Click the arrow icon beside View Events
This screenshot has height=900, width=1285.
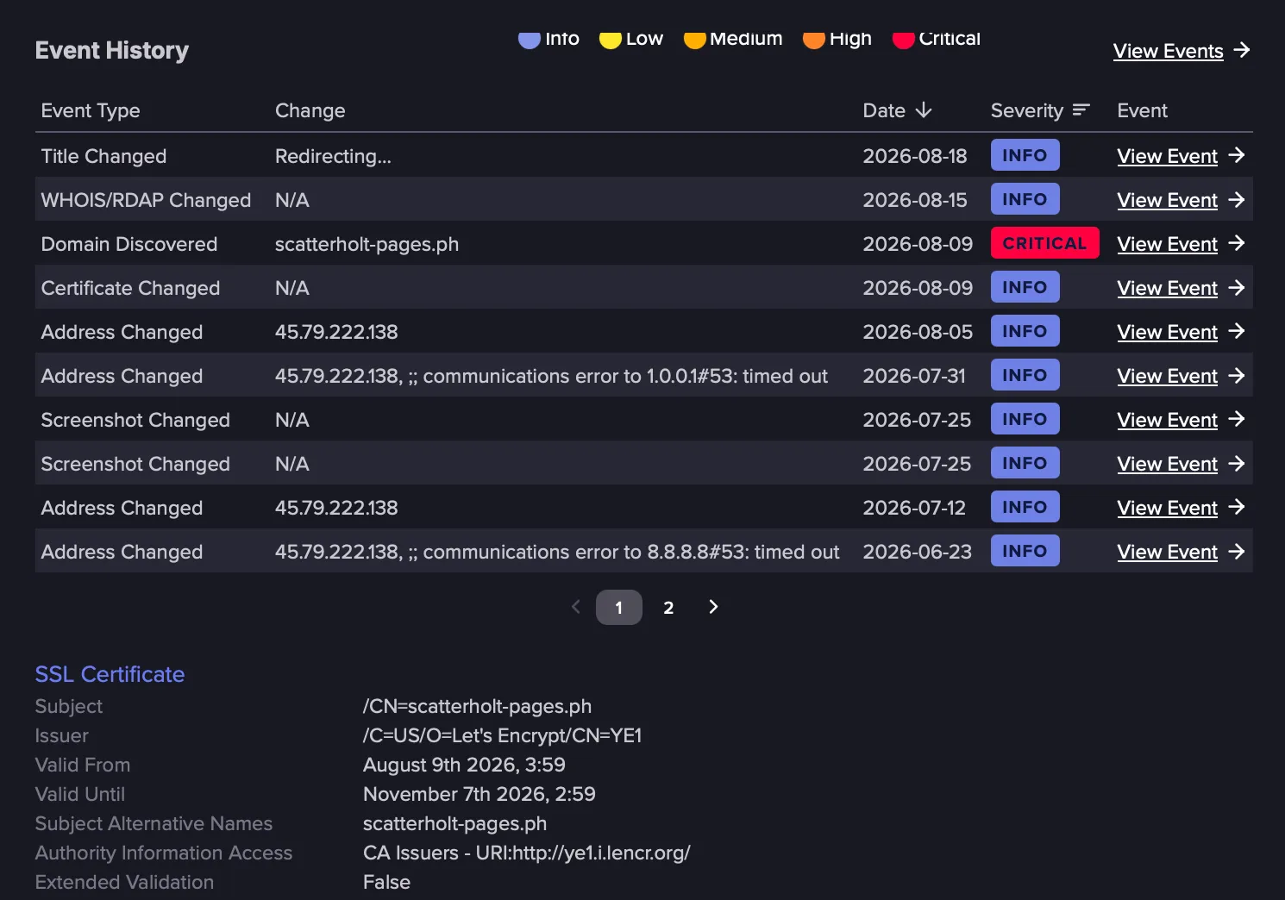[x=1241, y=50]
